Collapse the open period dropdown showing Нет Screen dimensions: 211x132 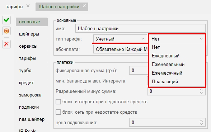(x=177, y=39)
